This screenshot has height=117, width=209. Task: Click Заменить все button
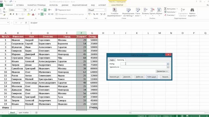point(114,77)
